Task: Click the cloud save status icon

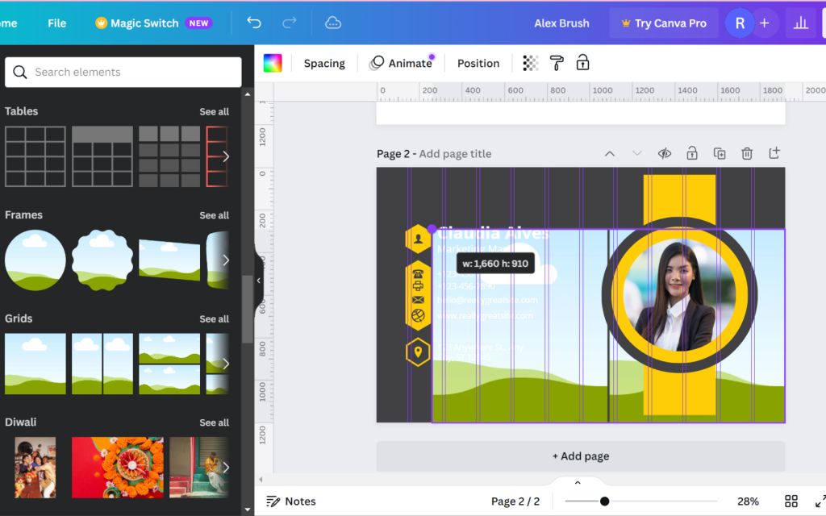Action: pos(333,23)
